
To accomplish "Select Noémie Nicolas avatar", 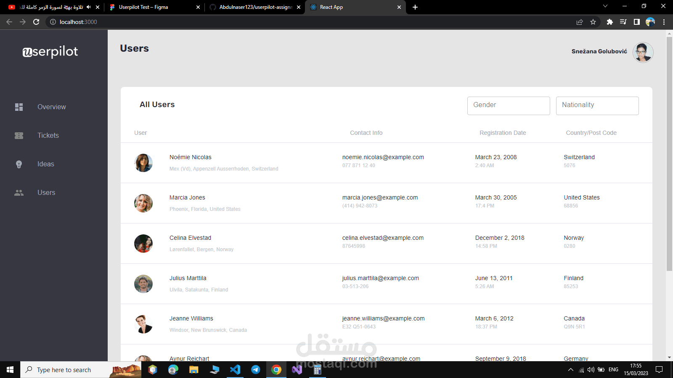I will click(143, 163).
